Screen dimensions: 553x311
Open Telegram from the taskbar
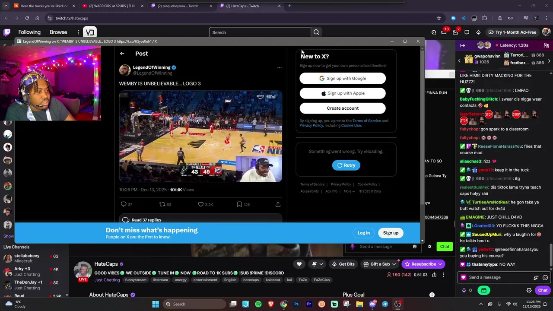(x=385, y=304)
